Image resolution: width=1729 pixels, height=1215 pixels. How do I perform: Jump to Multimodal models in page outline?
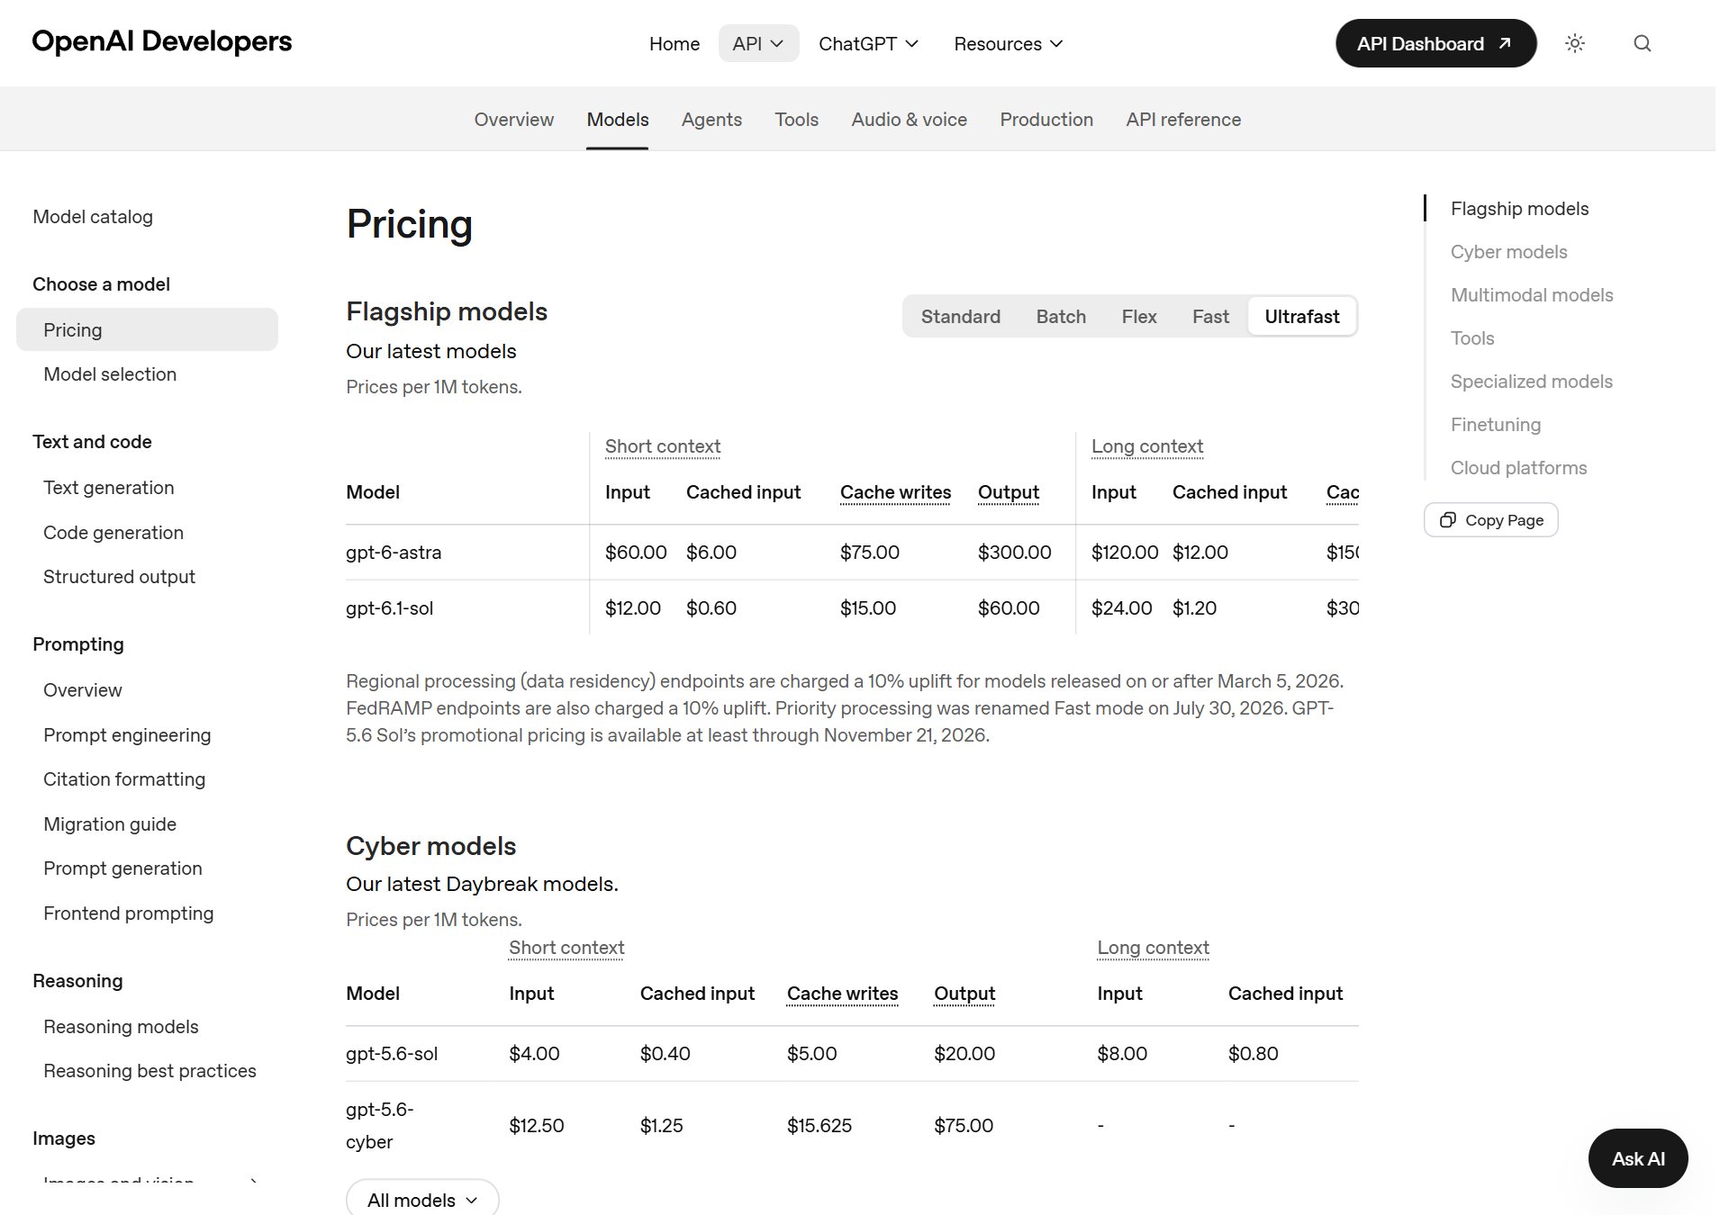[x=1532, y=295]
